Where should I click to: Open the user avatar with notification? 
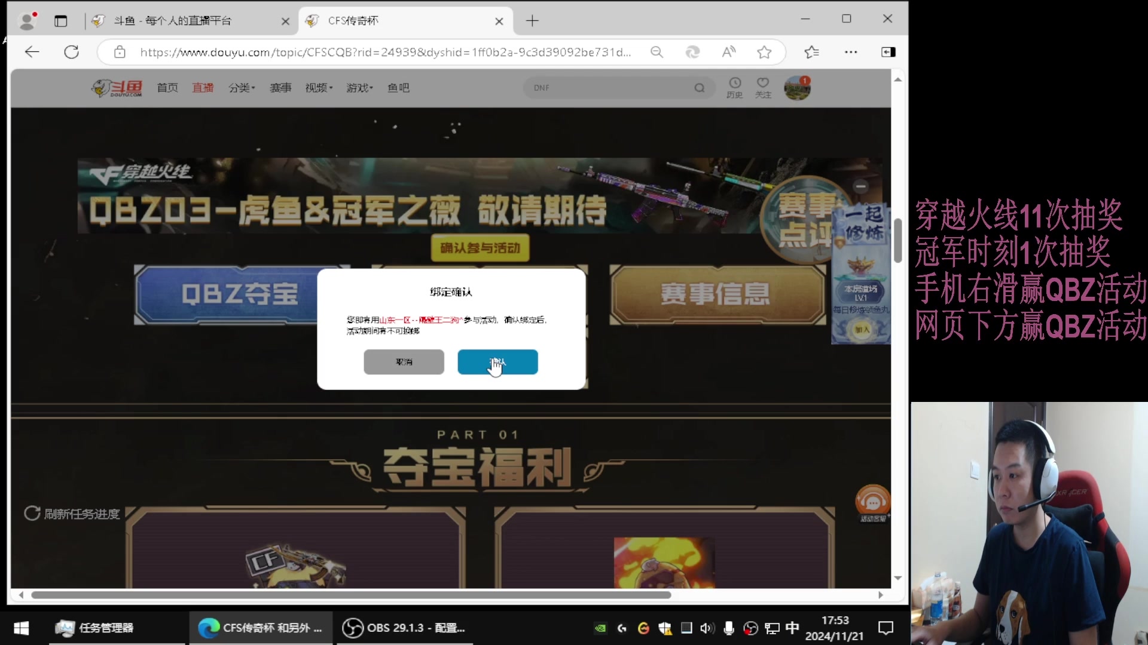797,88
